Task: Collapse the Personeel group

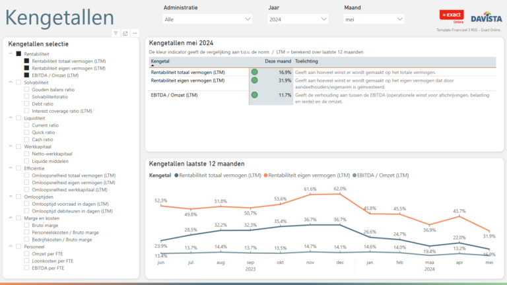Action: tap(11, 246)
